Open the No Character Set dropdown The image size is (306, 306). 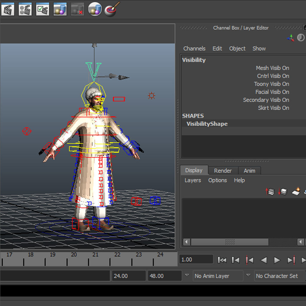(279, 276)
